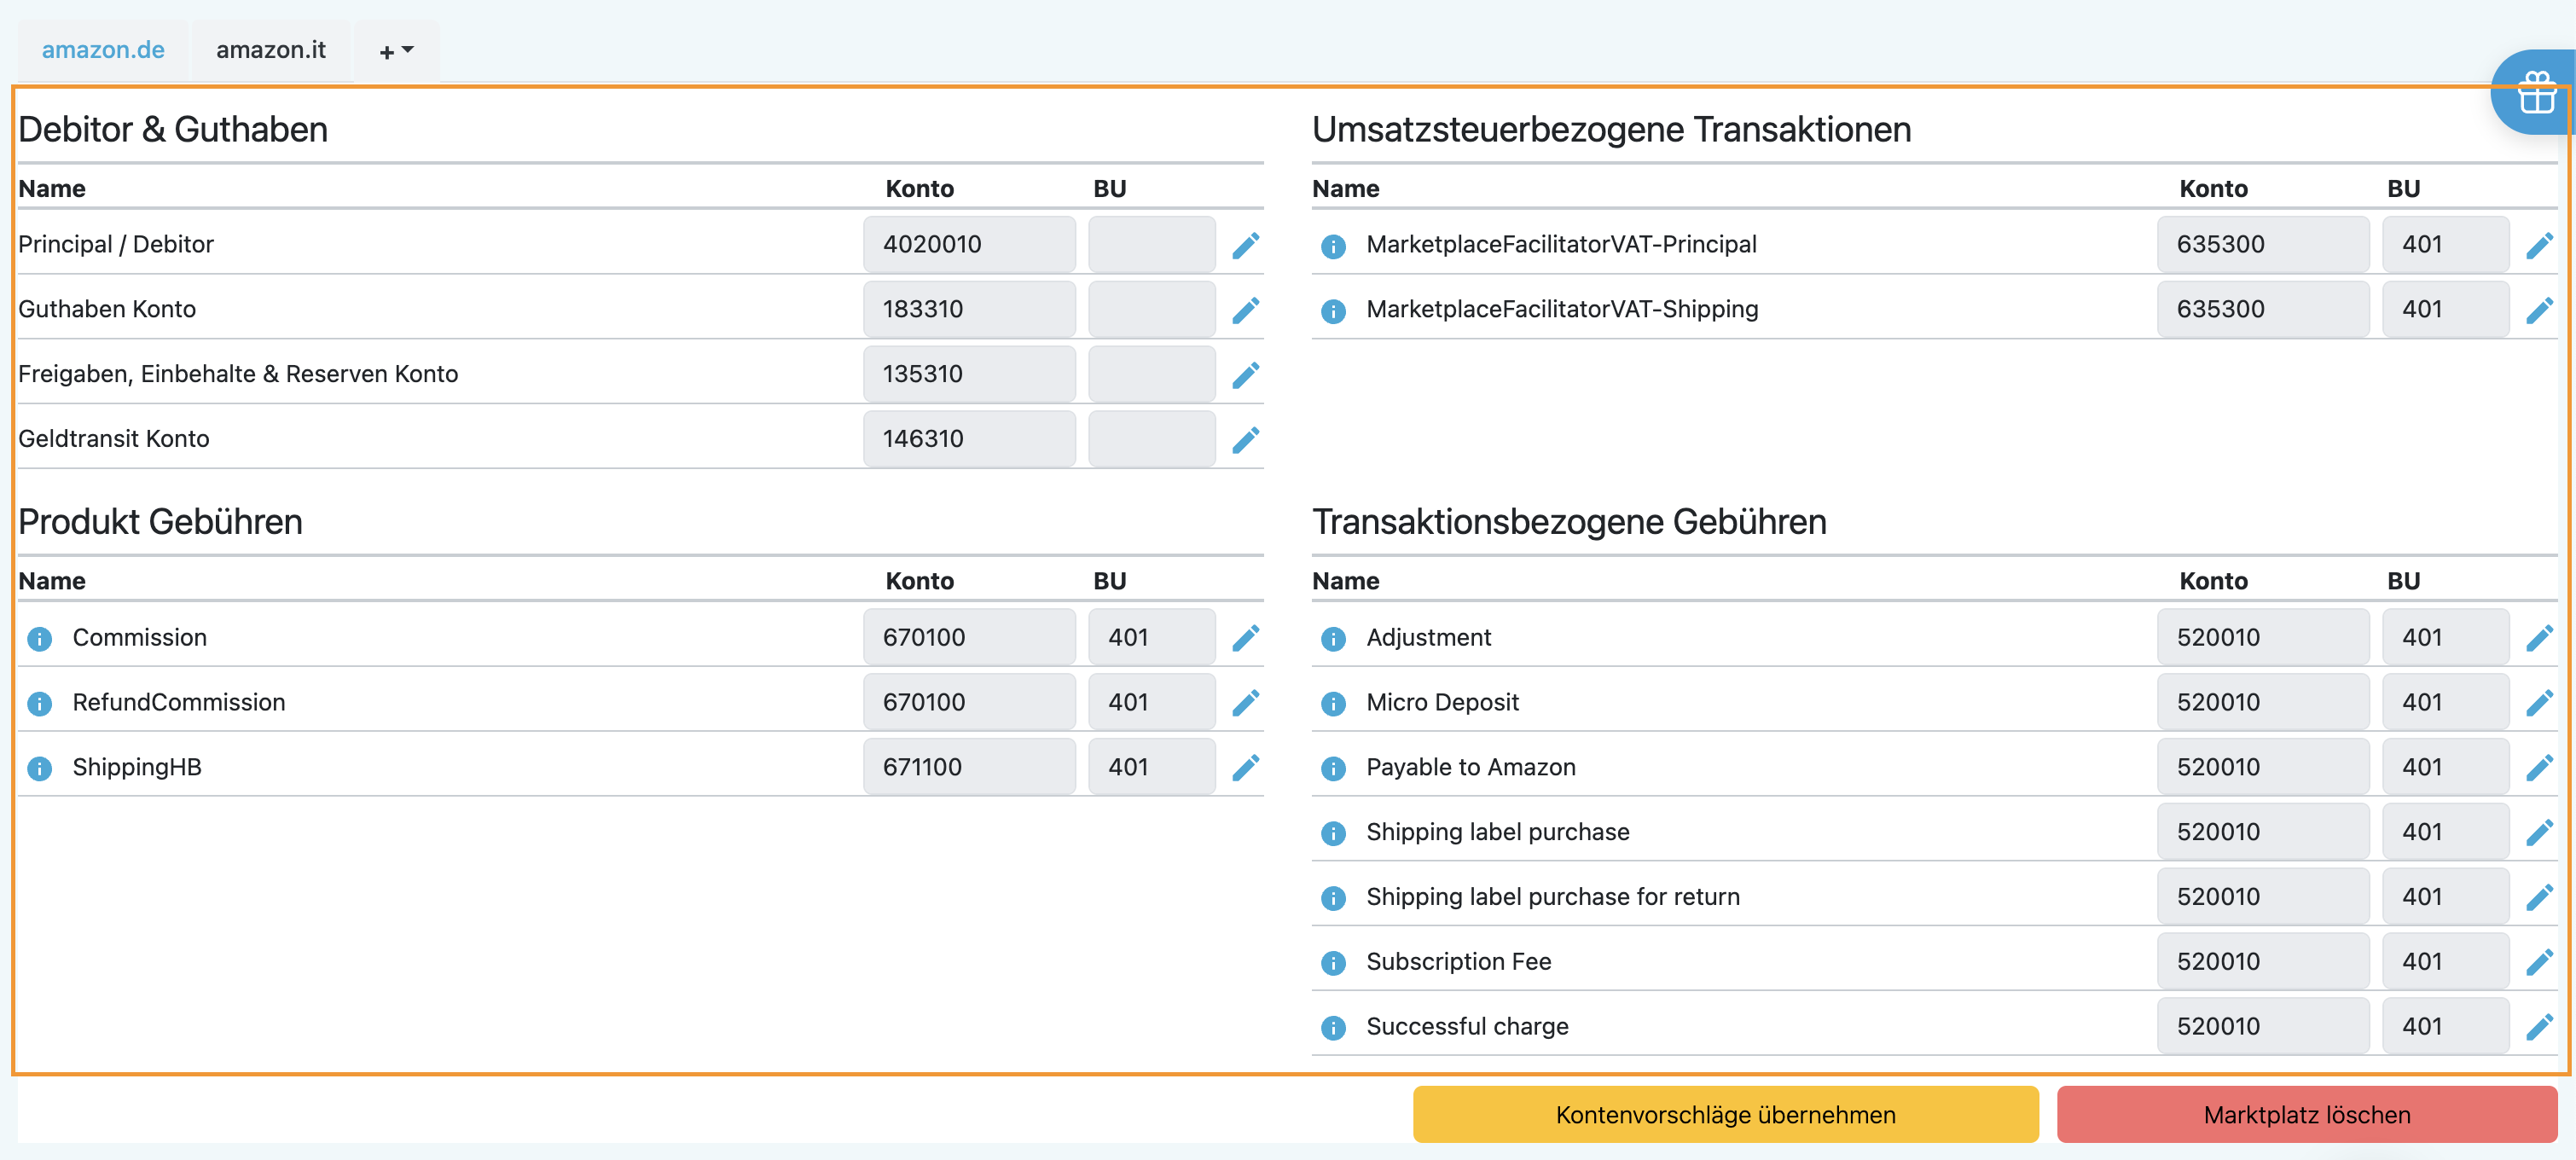
Task: Click info icon next to Adjustment
Action: pyautogui.click(x=1333, y=638)
